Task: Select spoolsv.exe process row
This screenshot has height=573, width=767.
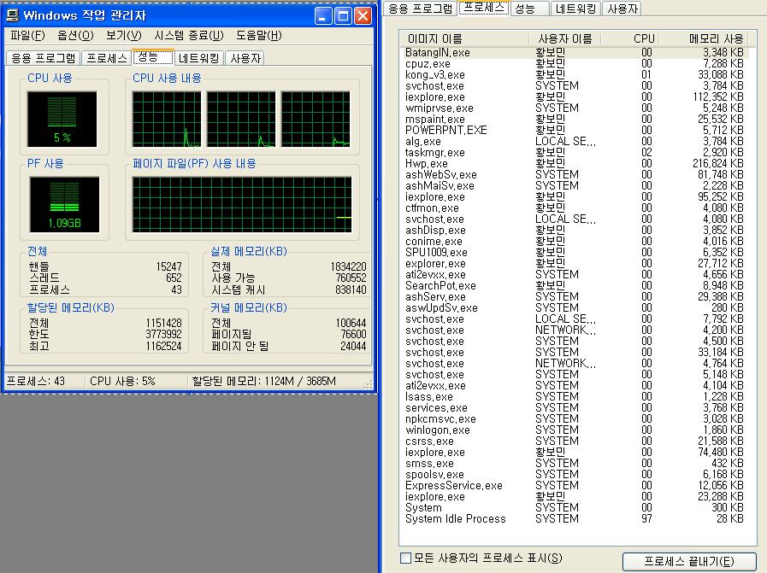Action: click(x=575, y=475)
